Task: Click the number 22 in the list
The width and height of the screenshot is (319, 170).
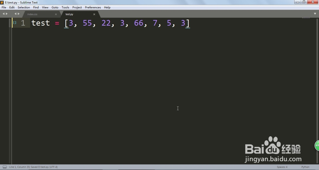Action: point(106,23)
